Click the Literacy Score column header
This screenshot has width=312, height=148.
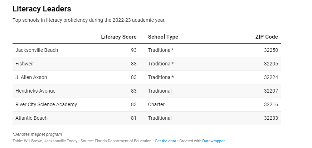click(119, 37)
